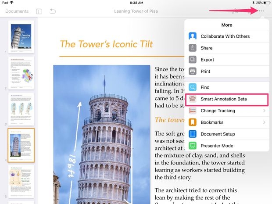Tap the Share upload icon
Screen dimensions: 272x204
tap(193, 48)
